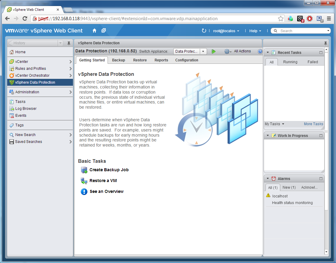Viewport: 336px width, 263px height.
Task: Open the My Tasks dropdown
Action: (x=275, y=124)
